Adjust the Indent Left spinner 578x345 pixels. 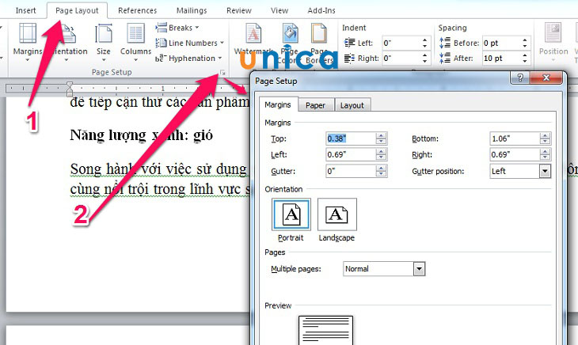pyautogui.click(x=425, y=43)
